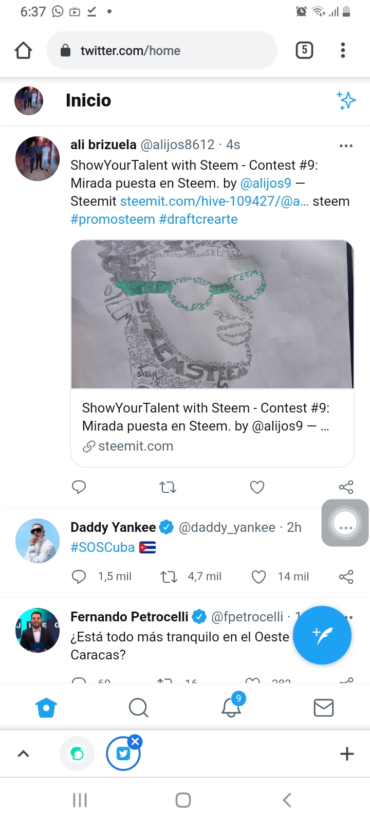The image size is (370, 823).
Task: Share ali brizuela's tweet
Action: (x=346, y=487)
